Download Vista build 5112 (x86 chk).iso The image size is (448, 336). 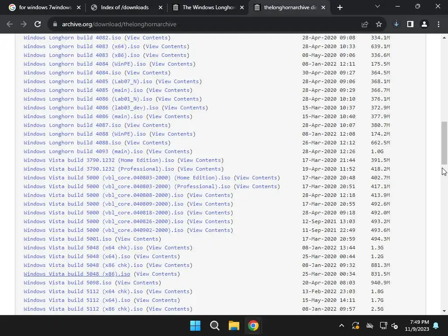pos(83,309)
